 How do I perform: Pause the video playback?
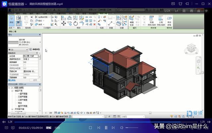click(x=106, y=128)
